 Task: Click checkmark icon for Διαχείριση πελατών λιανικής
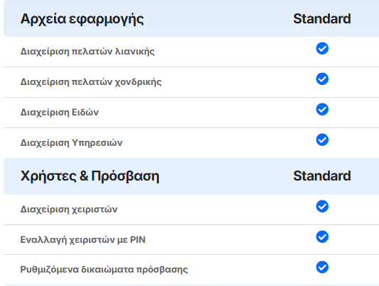tap(322, 48)
